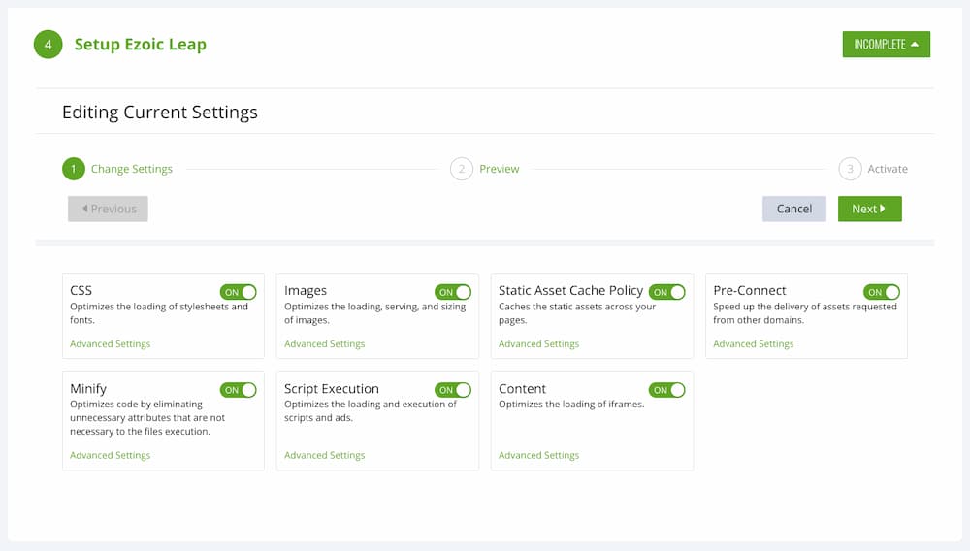Click the CSS card title
The image size is (970, 551).
(x=81, y=291)
